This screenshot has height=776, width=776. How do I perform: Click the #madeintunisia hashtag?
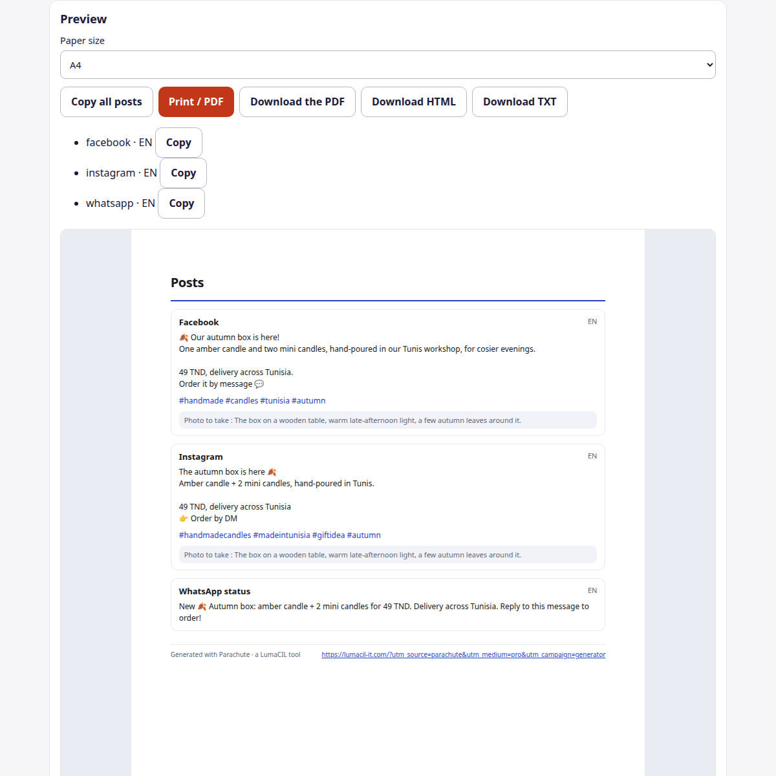(x=282, y=535)
